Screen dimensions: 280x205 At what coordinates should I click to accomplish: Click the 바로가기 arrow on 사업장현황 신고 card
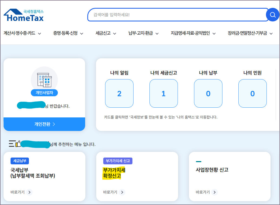pos(215,192)
